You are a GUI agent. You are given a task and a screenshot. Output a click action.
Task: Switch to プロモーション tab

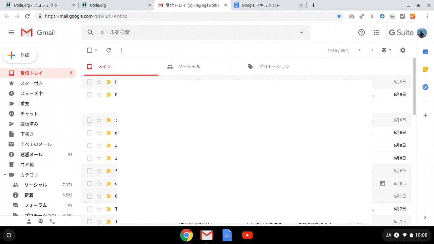[281, 67]
